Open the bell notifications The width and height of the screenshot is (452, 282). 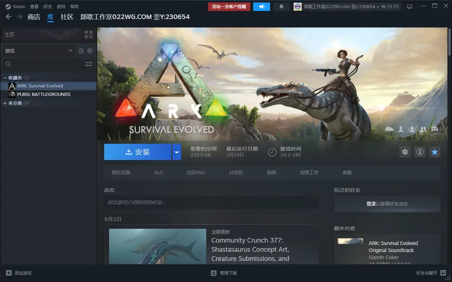[x=281, y=6]
